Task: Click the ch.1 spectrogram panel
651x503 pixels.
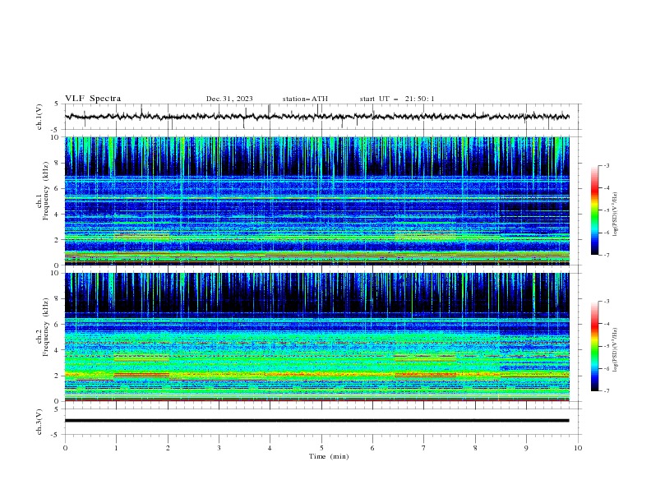Action: coord(316,201)
